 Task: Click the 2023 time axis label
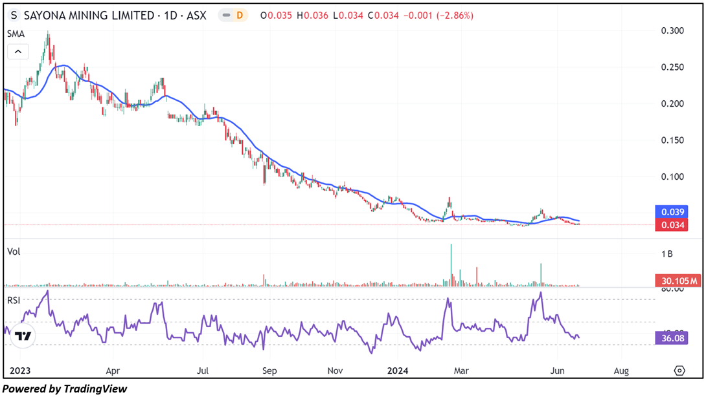pos(20,370)
